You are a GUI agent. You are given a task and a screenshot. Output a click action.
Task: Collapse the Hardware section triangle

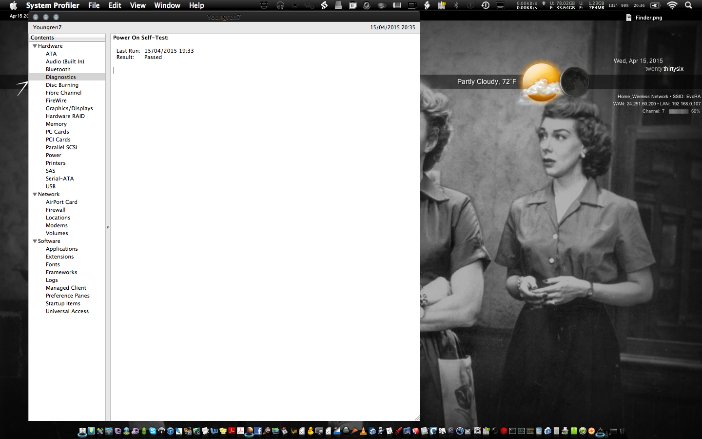[x=35, y=46]
